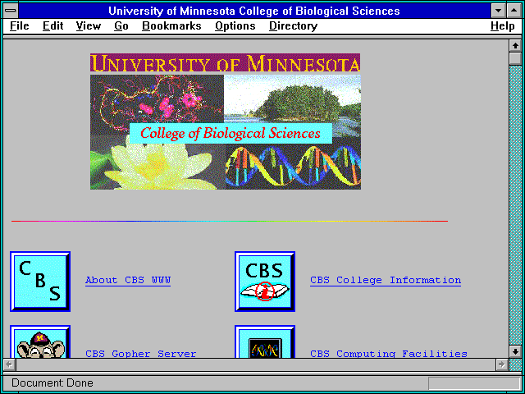Viewport: 525px width, 394px height.
Task: Click the College of Biological Sciences banner image
Action: pos(226,121)
